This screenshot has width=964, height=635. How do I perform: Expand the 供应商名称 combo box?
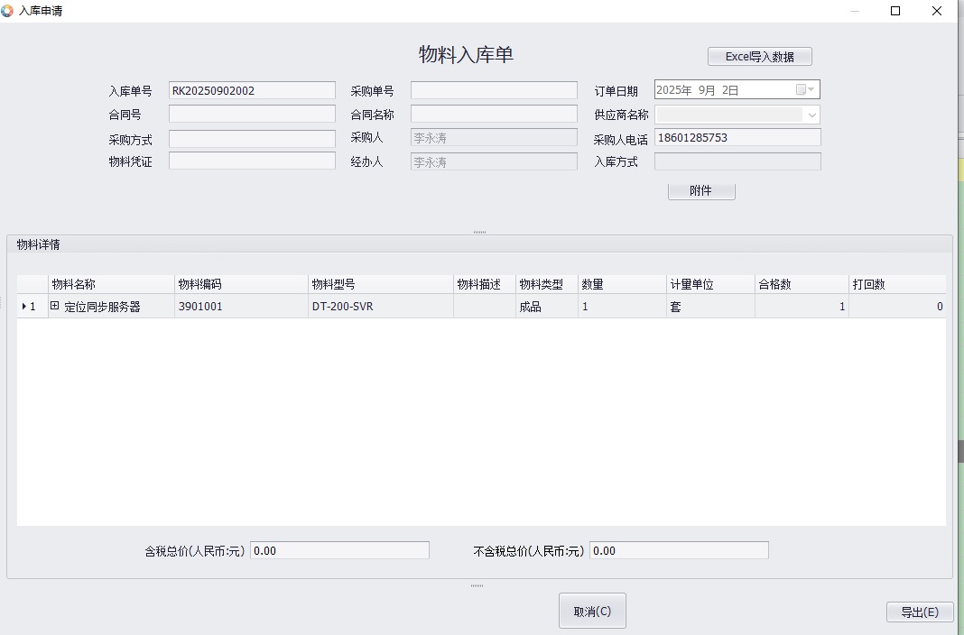(811, 115)
